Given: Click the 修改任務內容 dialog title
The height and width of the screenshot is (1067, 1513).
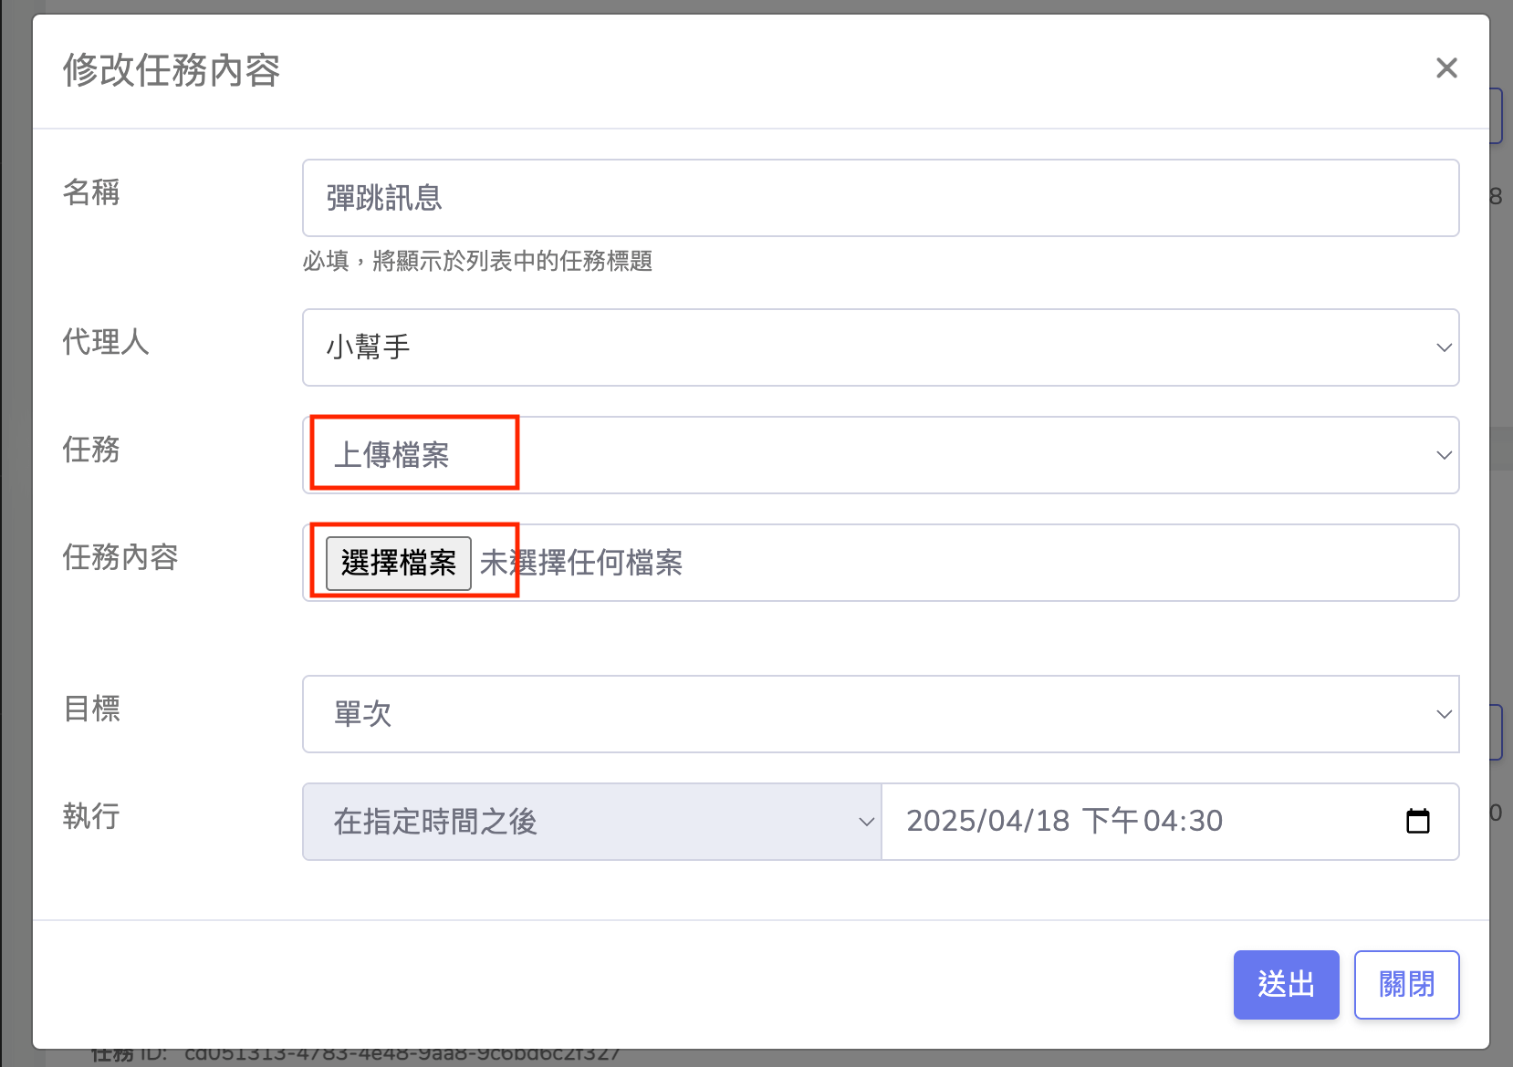Looking at the screenshot, I should click(172, 70).
